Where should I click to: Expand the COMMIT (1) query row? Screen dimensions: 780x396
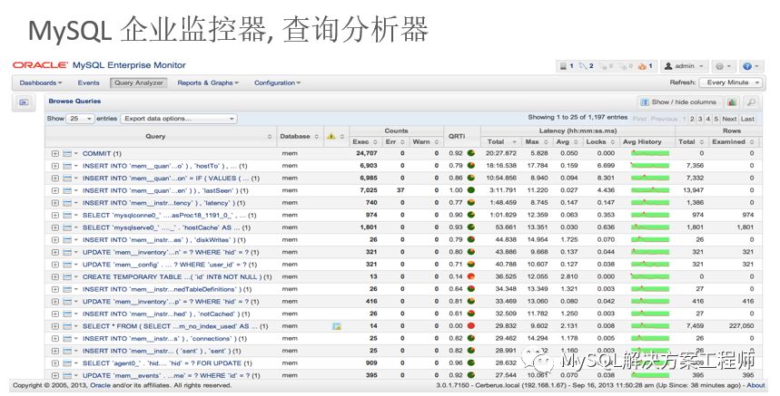55,154
